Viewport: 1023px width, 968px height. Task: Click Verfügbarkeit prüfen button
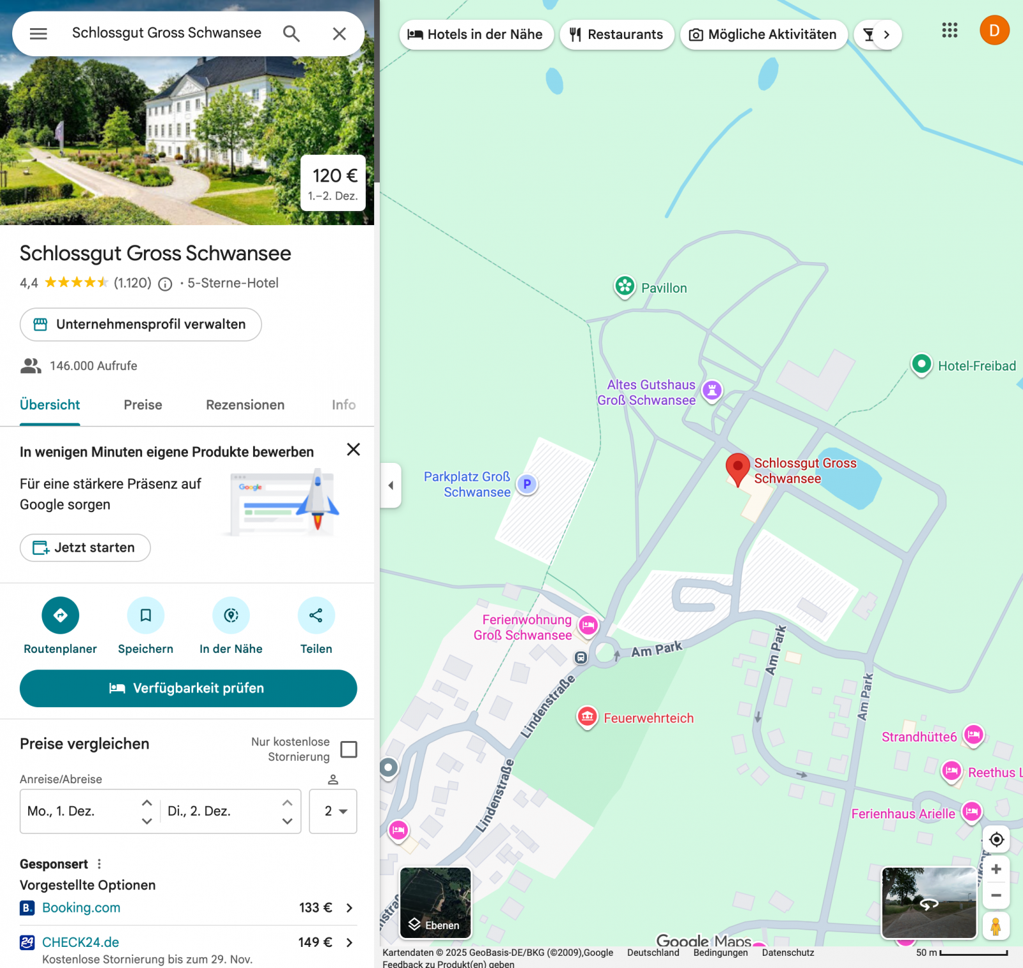point(188,688)
